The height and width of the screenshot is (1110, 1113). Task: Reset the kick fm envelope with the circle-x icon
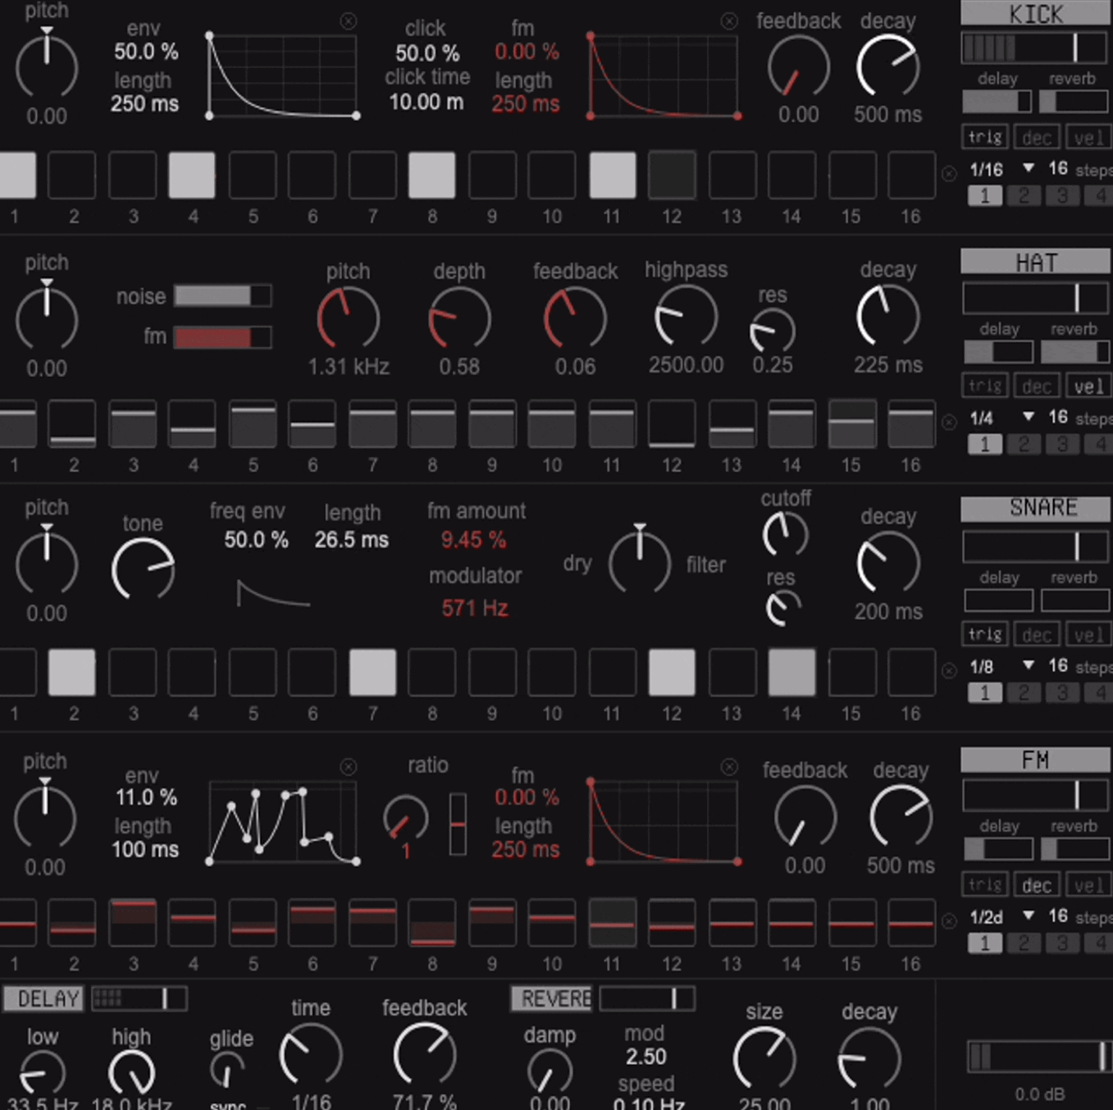[x=729, y=21]
